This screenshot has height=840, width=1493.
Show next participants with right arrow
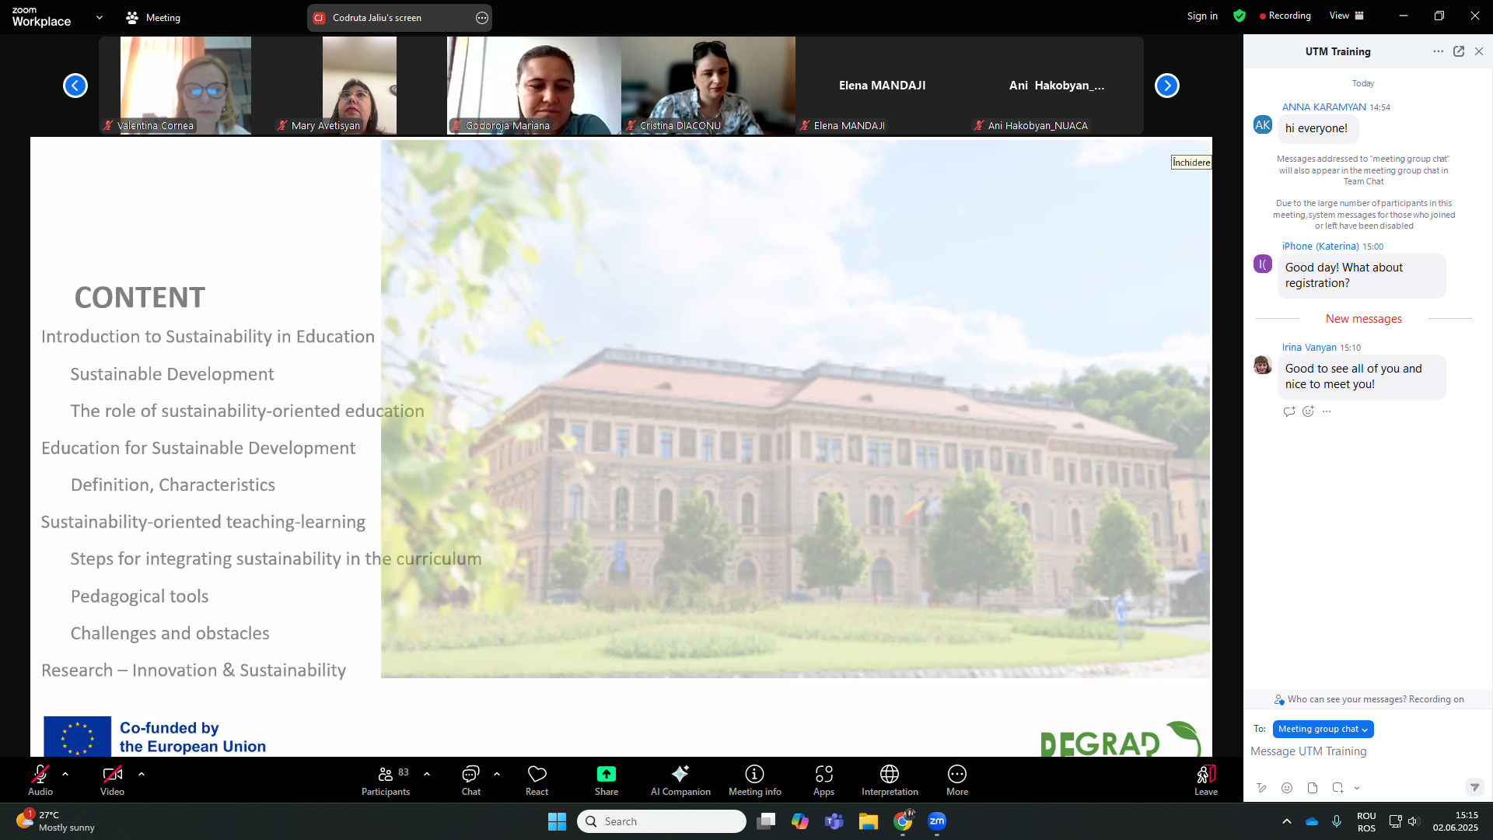click(x=1166, y=86)
